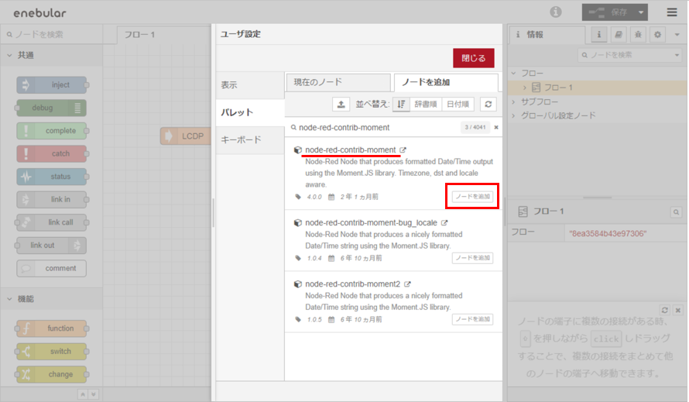
Task: Click the enebular info icon in header
Action: pyautogui.click(x=555, y=12)
